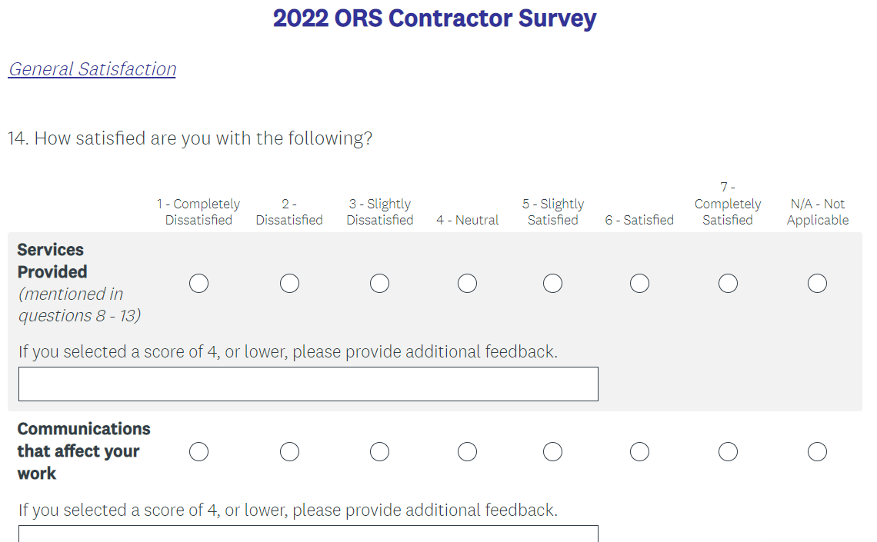Mark Not Applicable for Services Provided

click(817, 284)
